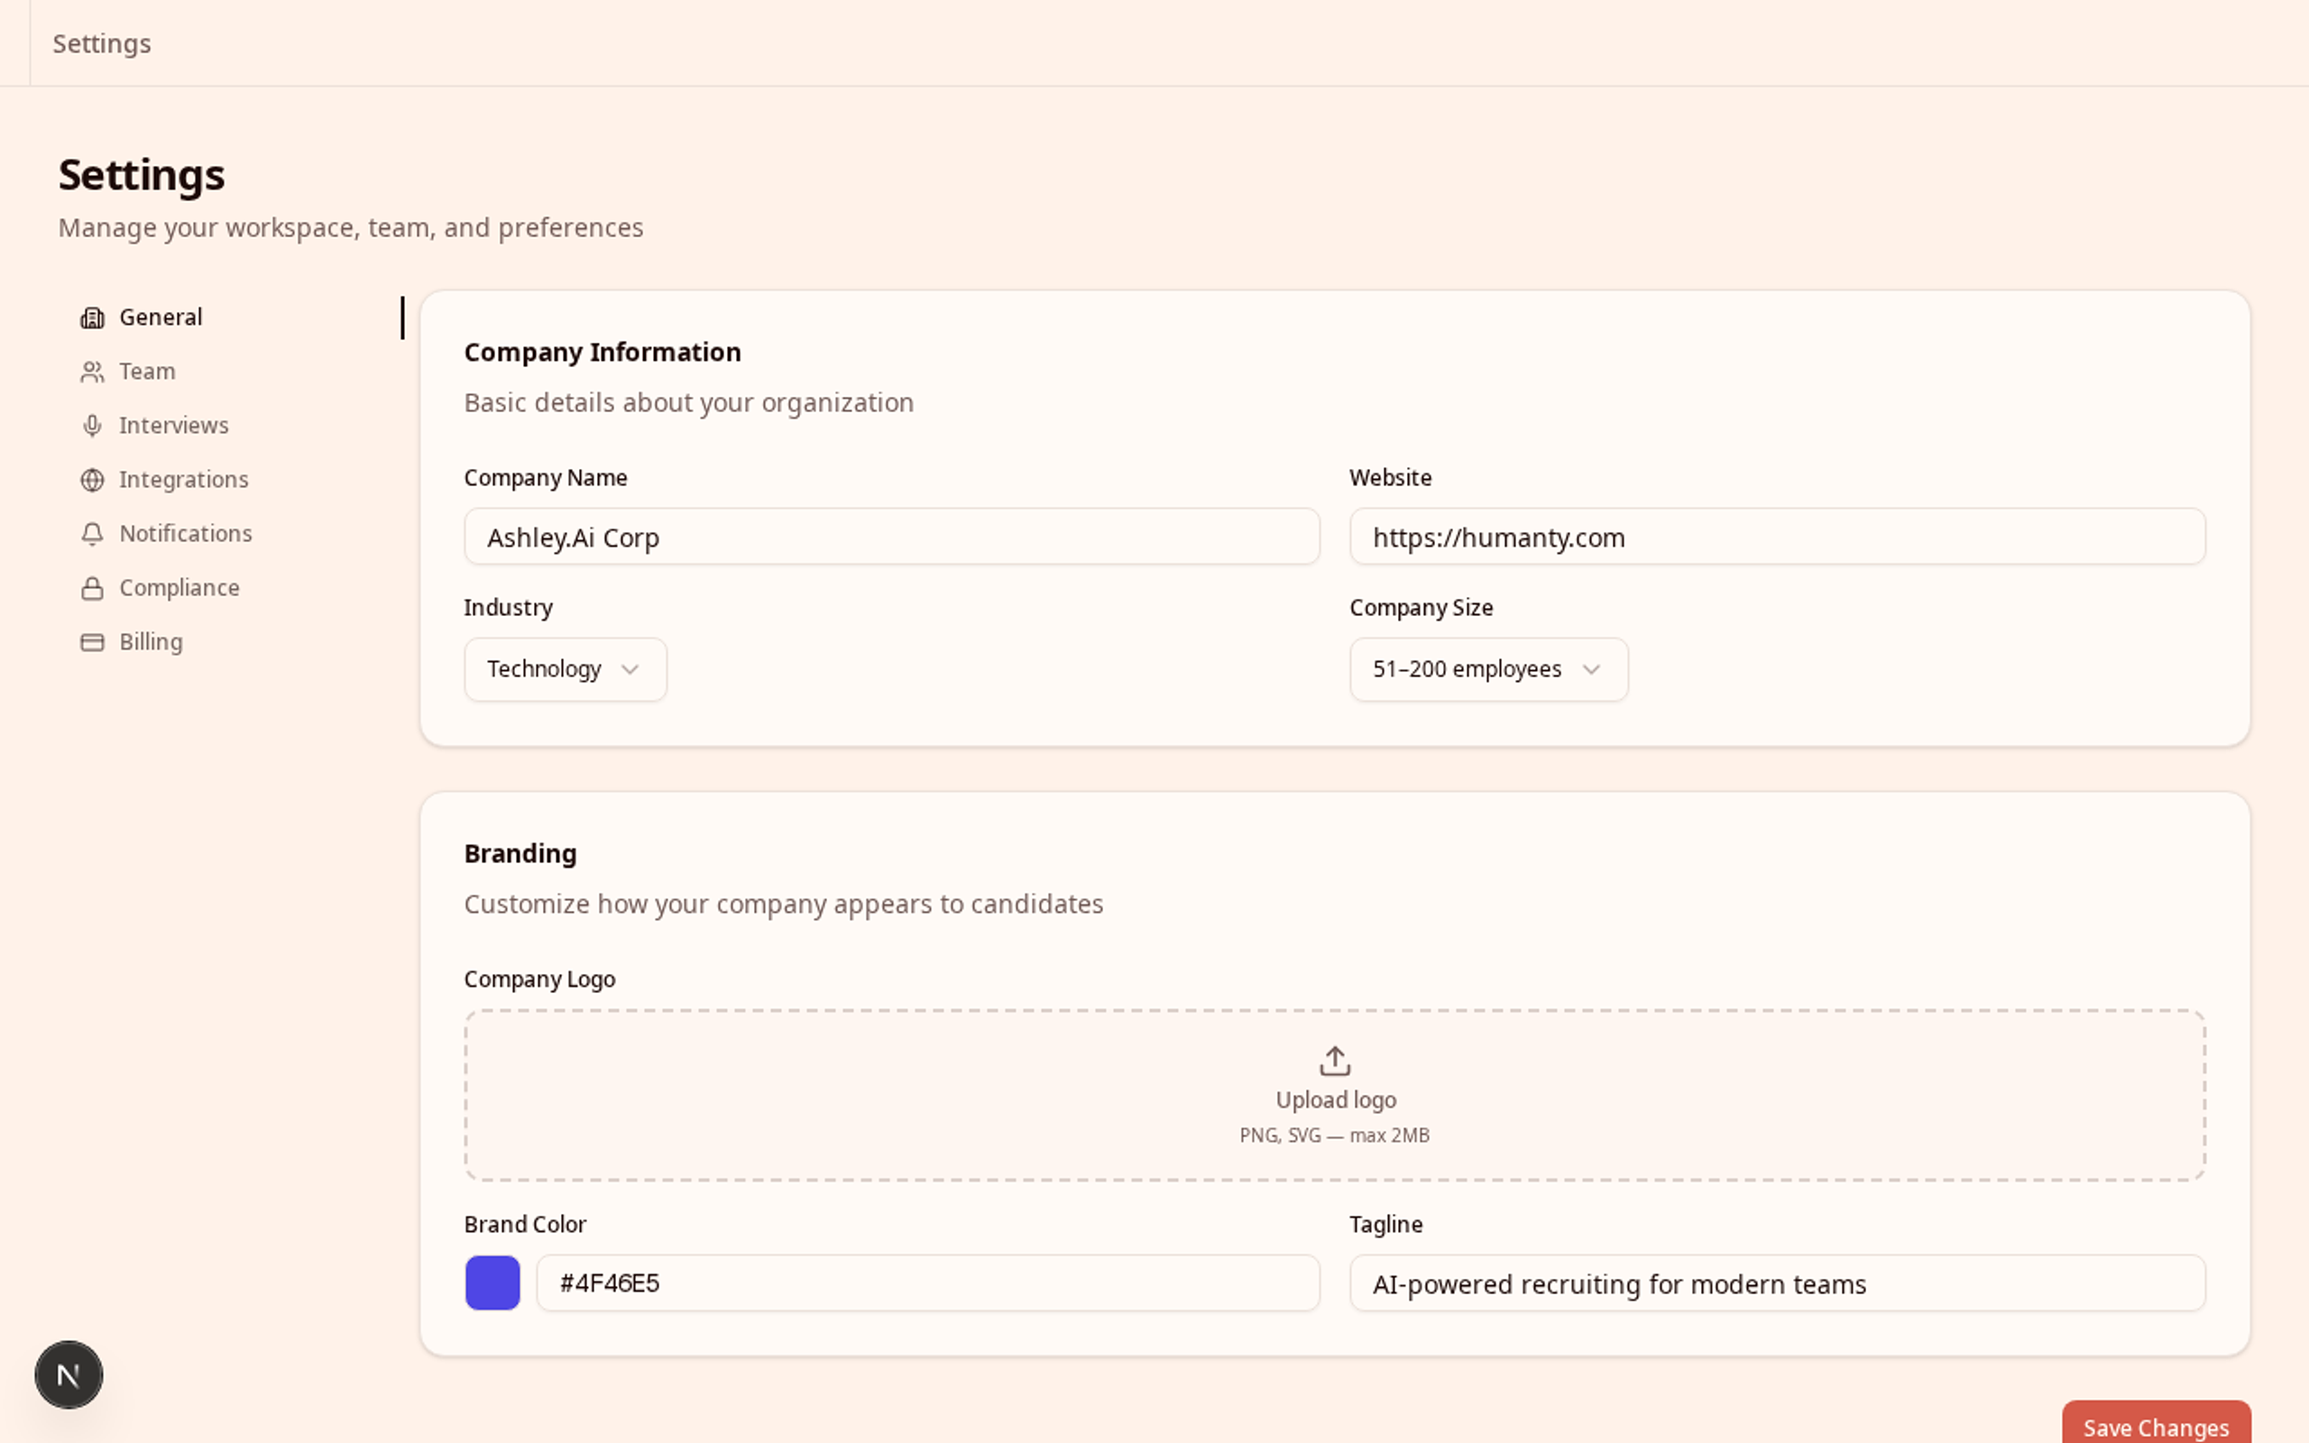Image resolution: width=2309 pixels, height=1443 pixels.
Task: Click the brand color hex input
Action: (x=928, y=1282)
